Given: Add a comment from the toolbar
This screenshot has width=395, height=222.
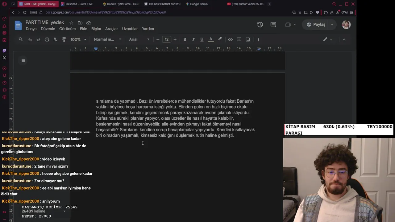Looking at the screenshot, I should [239, 39].
